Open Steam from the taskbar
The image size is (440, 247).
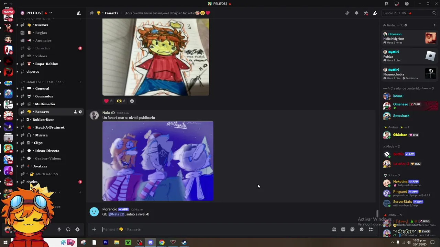[184, 243]
